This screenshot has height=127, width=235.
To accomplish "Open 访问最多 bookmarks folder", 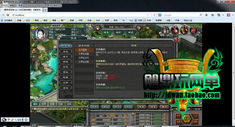I will tap(7, 20).
